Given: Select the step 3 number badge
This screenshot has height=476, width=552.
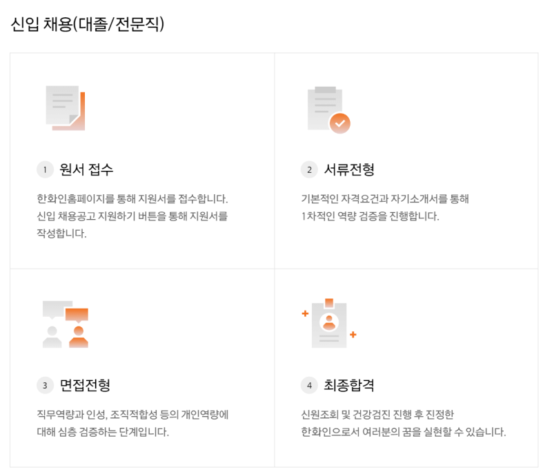Looking at the screenshot, I should tap(45, 385).
